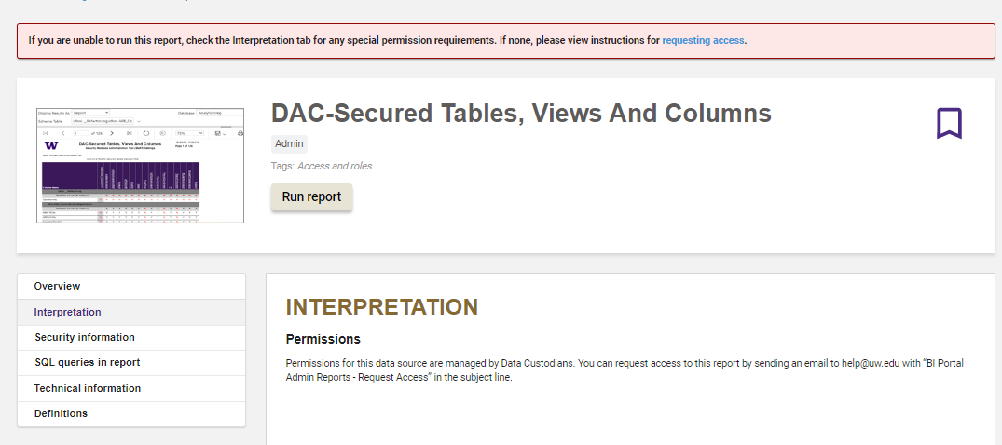Go to the Definitions tab
This screenshot has height=445, width=1002.
click(x=131, y=413)
